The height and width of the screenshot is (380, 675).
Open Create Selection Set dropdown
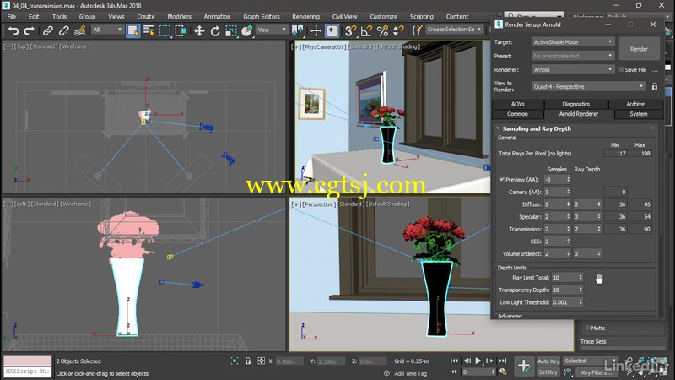tap(454, 30)
